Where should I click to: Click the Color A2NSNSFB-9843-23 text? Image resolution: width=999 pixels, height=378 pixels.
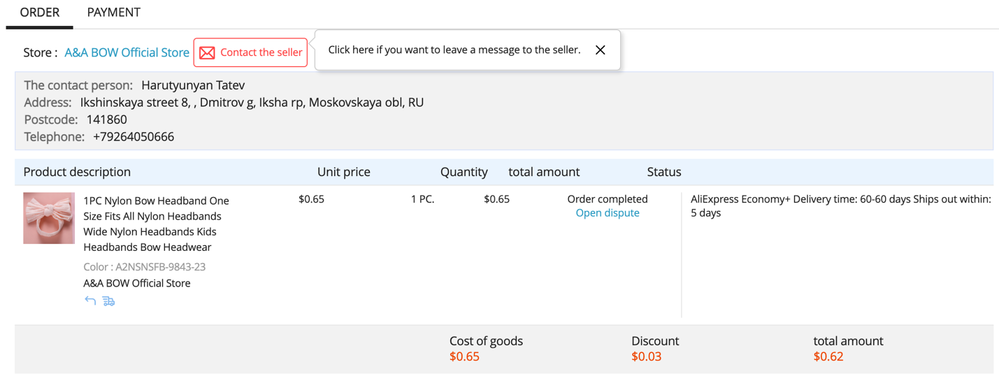click(x=144, y=267)
